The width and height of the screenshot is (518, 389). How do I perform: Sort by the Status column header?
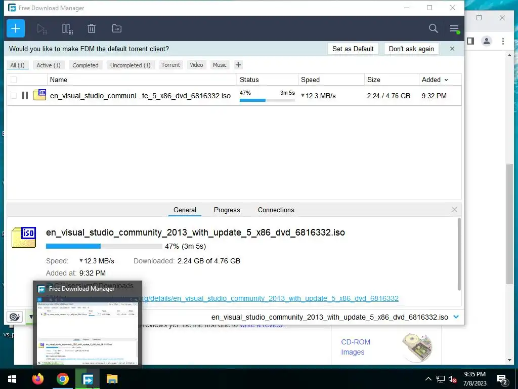(267, 80)
